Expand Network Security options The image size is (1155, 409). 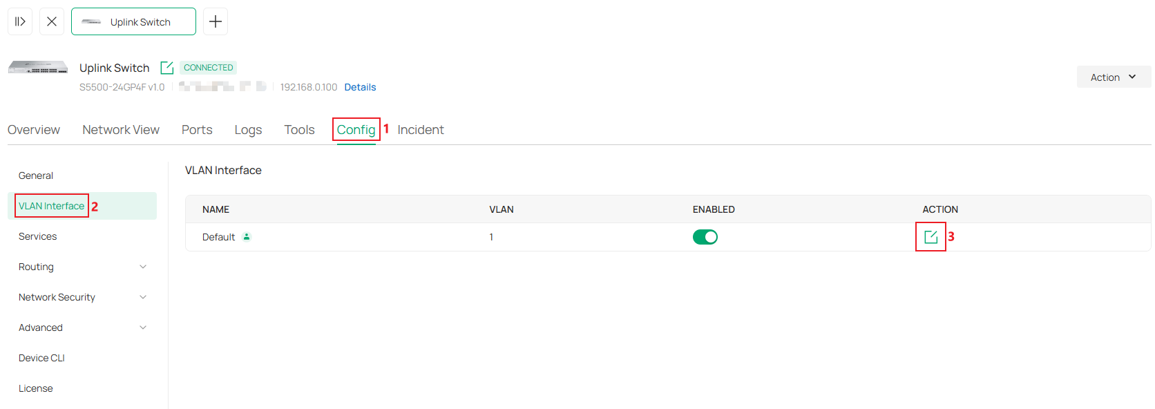(x=82, y=297)
